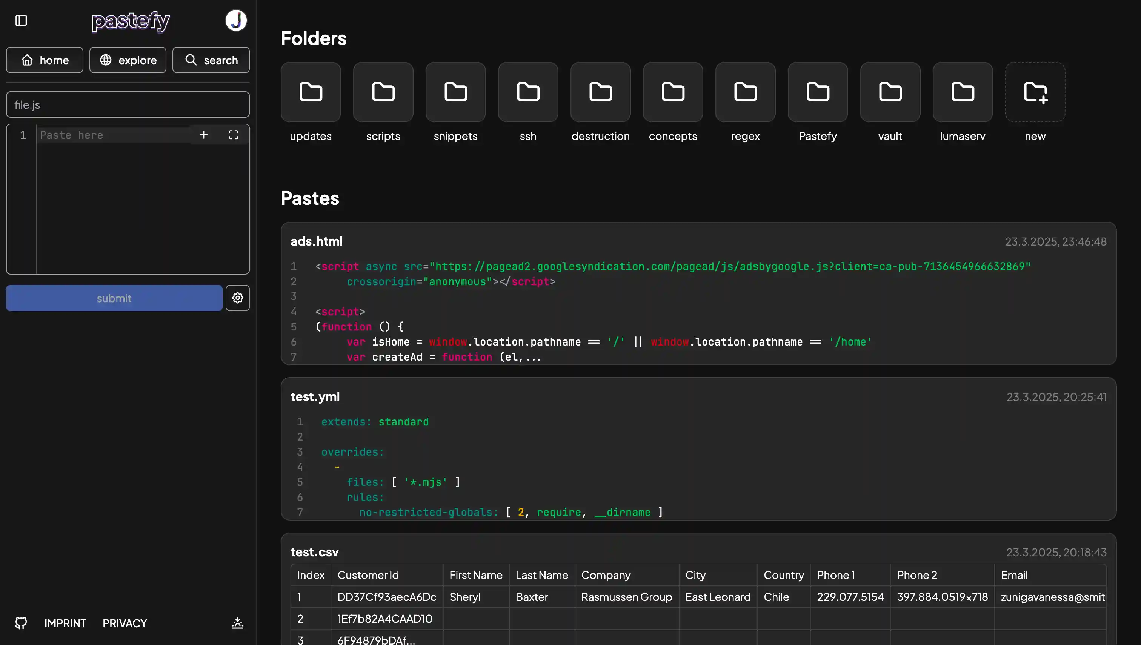The image size is (1141, 645).
Task: Open paste settings gear
Action: [x=237, y=298]
